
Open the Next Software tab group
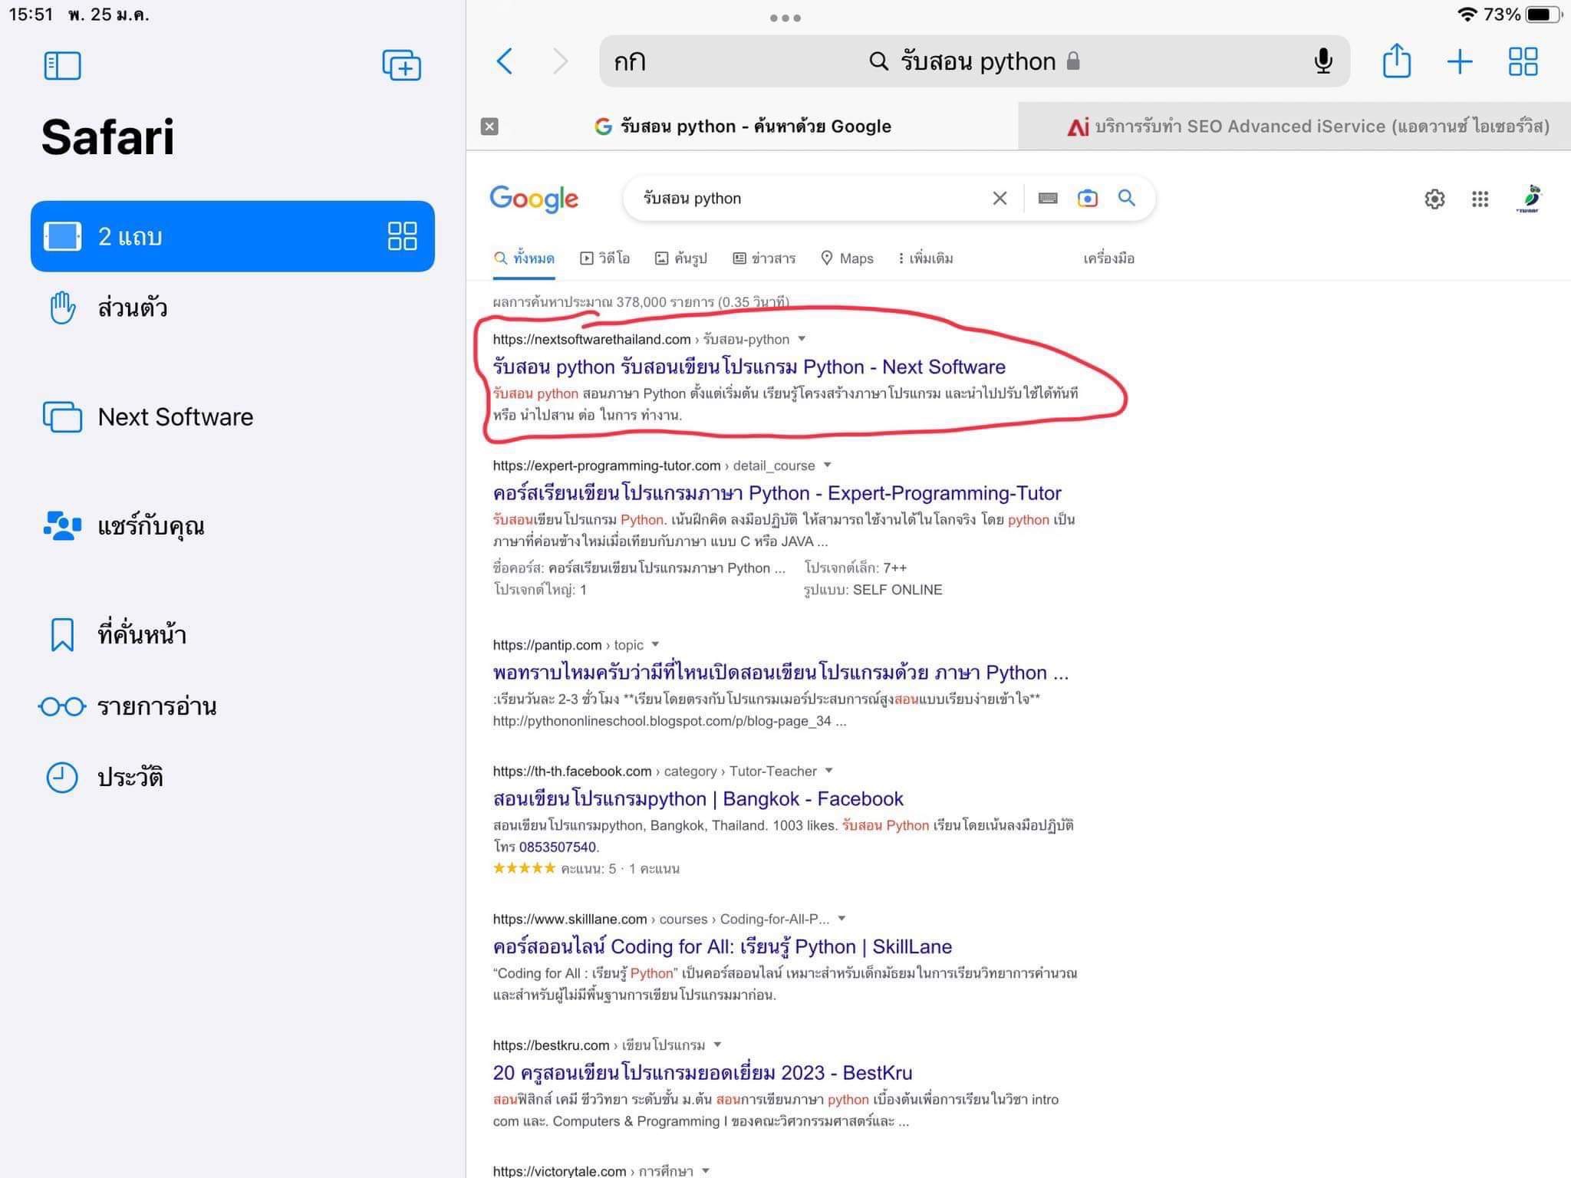pyautogui.click(x=175, y=416)
